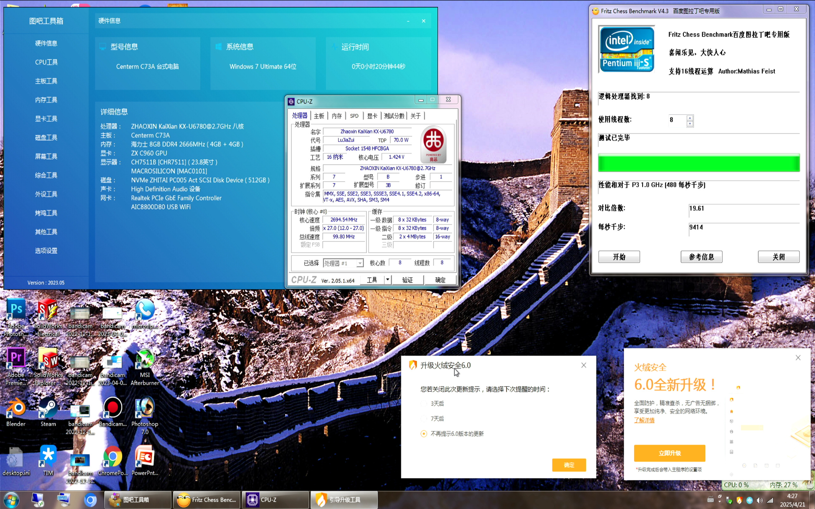Click network signal icon in system tray

(770, 500)
